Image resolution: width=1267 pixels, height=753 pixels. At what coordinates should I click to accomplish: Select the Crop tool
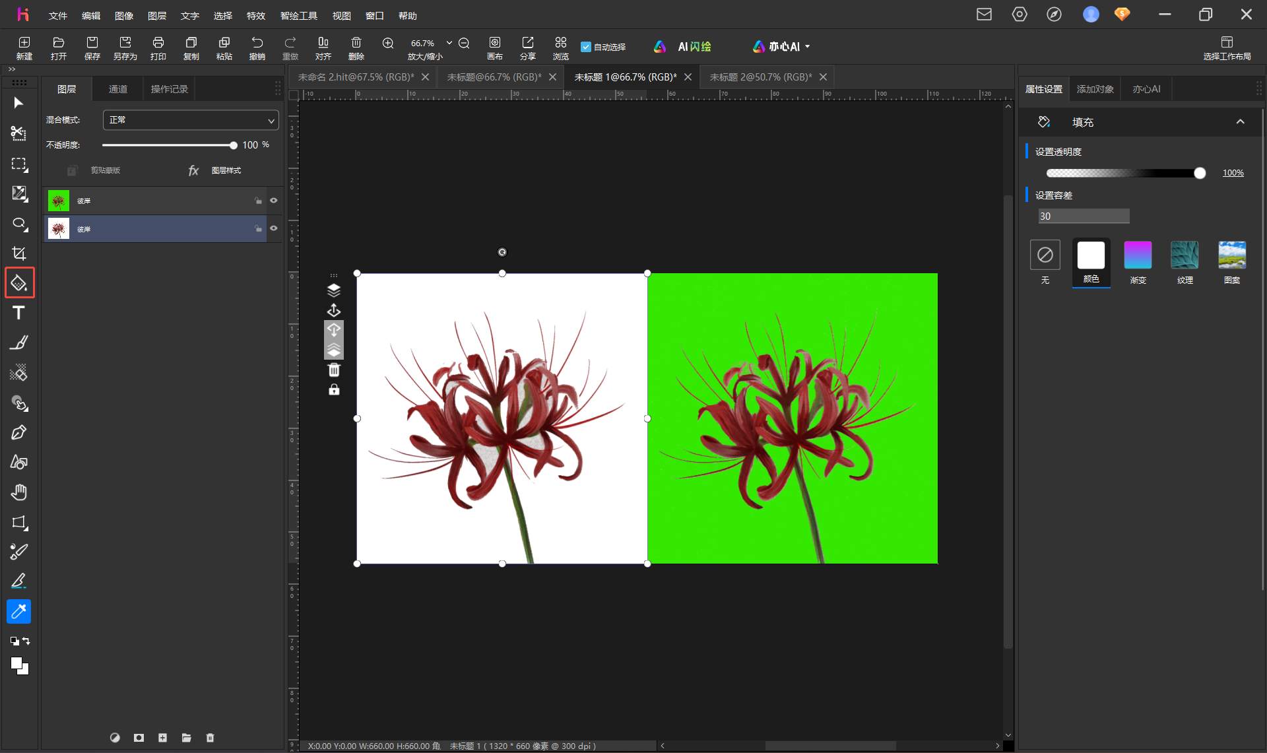(x=18, y=253)
